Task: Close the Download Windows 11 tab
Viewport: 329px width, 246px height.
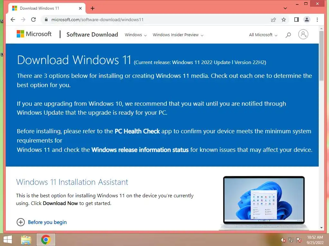Action: (x=80, y=8)
